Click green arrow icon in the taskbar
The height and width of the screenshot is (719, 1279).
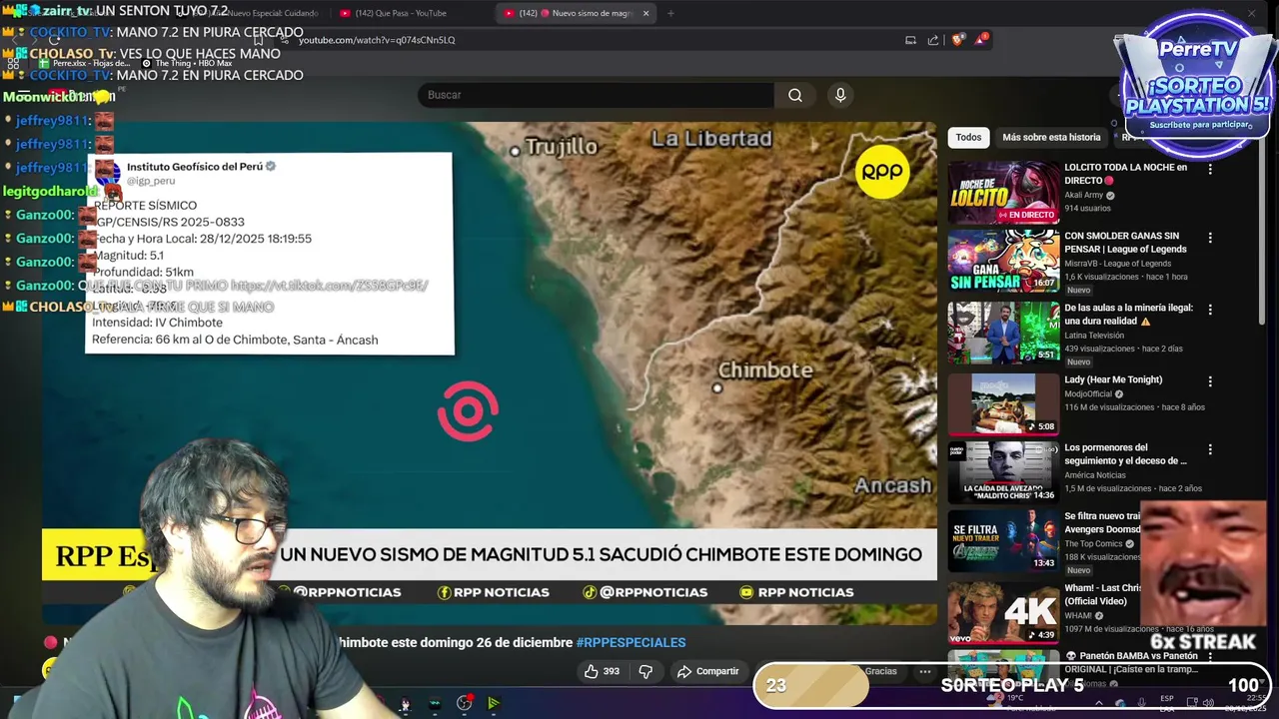tap(494, 703)
